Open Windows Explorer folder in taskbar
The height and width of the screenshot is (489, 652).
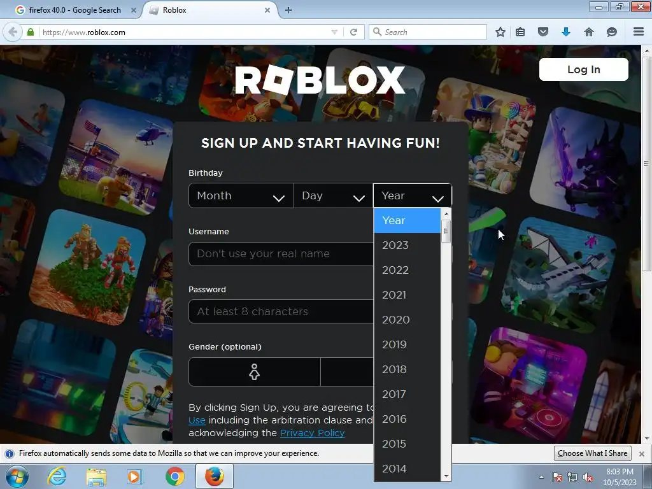pyautogui.click(x=96, y=476)
